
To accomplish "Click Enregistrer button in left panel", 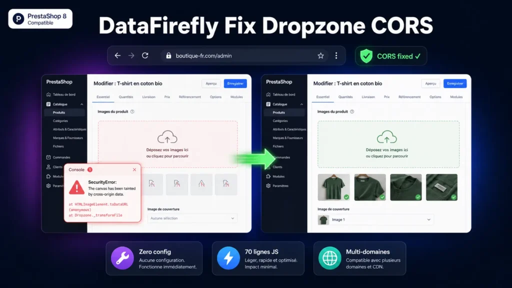I will [235, 83].
